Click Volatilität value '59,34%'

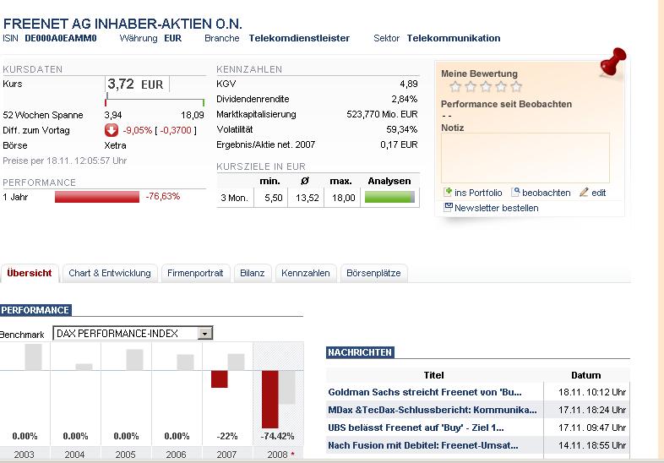402,129
